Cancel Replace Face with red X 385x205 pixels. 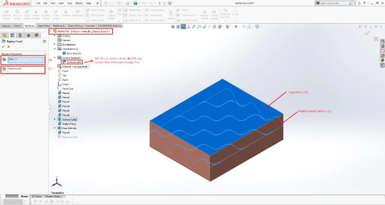(9, 47)
